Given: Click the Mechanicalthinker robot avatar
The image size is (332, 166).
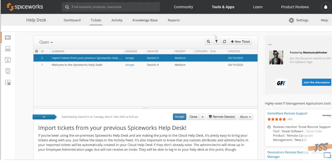Looking at the screenshot, I should (x=276, y=57).
